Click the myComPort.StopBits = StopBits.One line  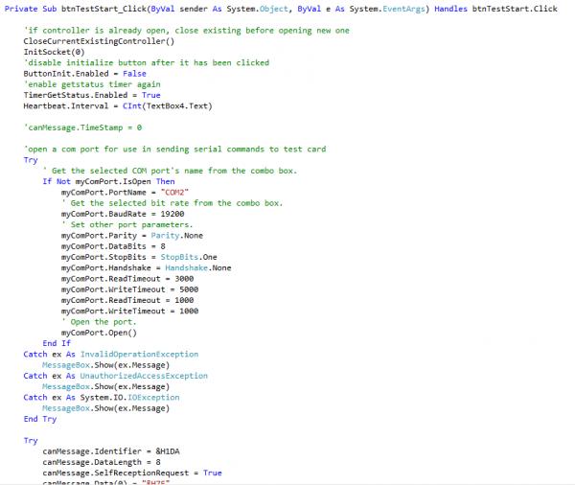click(139, 257)
